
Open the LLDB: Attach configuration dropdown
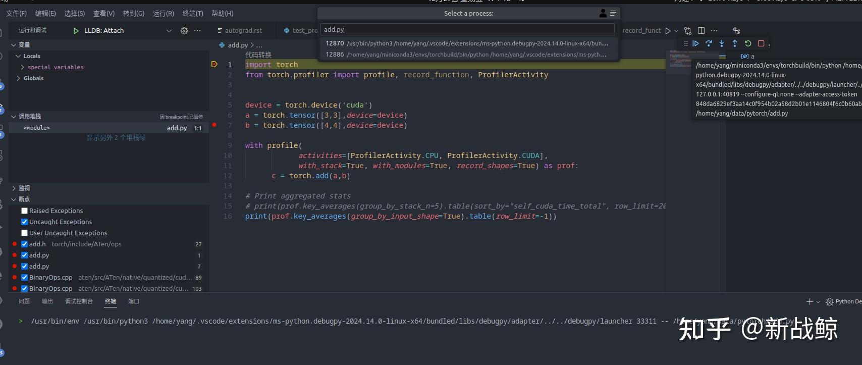click(x=169, y=31)
